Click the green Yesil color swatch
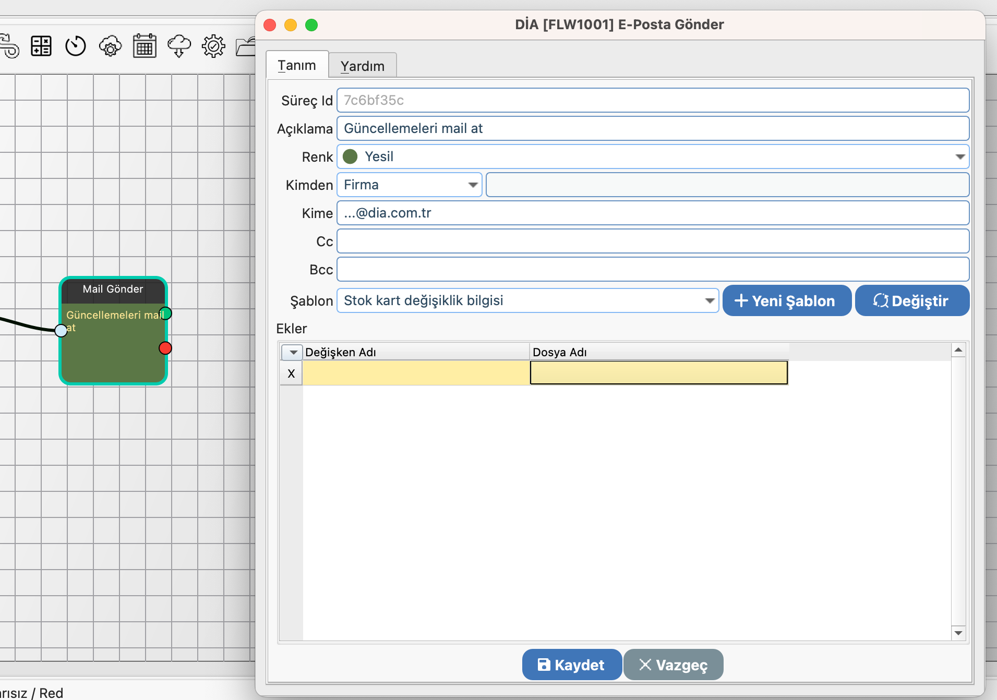Screen dimensions: 997x700 (350, 157)
